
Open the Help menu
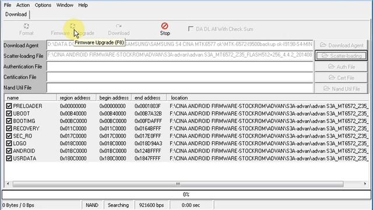pos(83,5)
